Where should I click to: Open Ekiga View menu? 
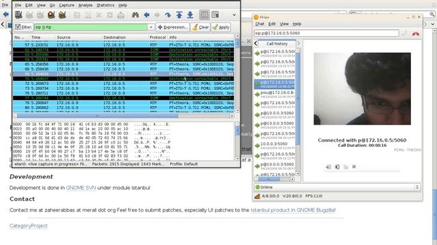(x=284, y=24)
